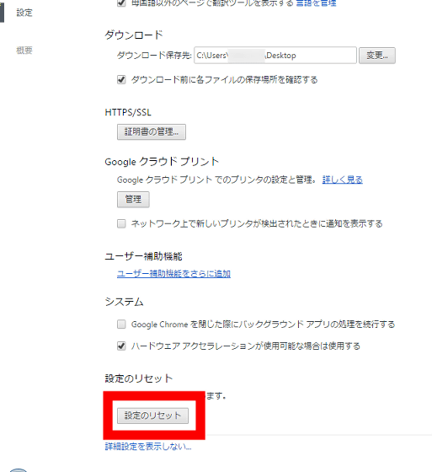Viewport: 432px width, 472px height.
Task: Enable new printer network notification checkbox
Action: tap(121, 223)
